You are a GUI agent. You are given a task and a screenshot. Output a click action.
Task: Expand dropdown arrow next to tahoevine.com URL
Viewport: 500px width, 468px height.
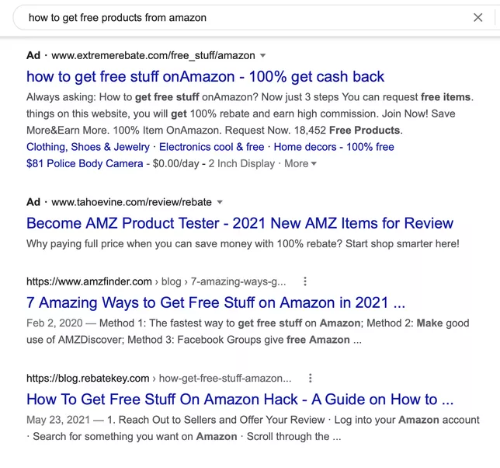(x=220, y=202)
